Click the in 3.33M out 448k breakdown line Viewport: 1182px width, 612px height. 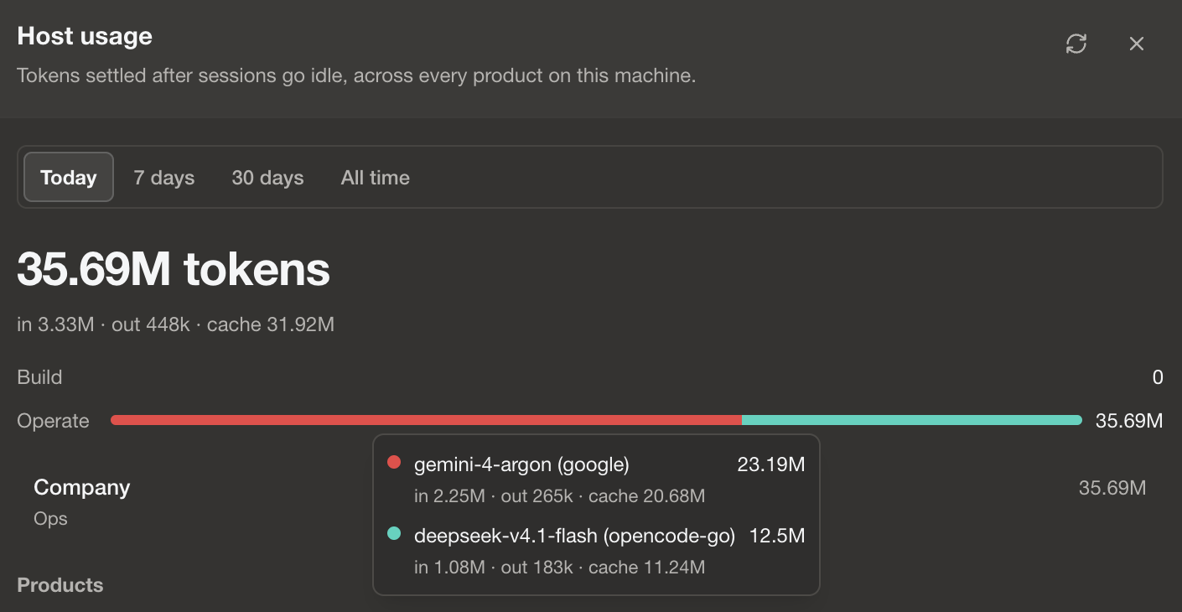(175, 324)
